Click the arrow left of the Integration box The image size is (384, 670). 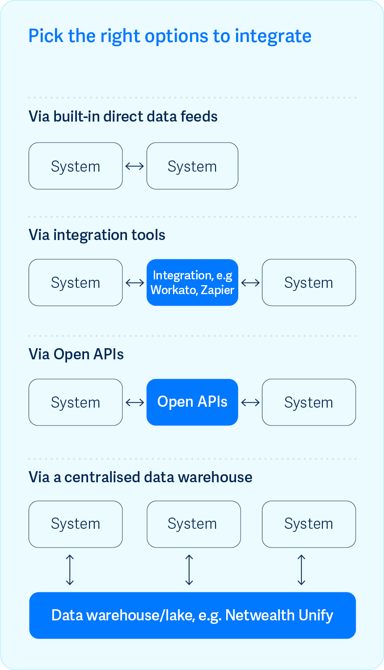135,282
